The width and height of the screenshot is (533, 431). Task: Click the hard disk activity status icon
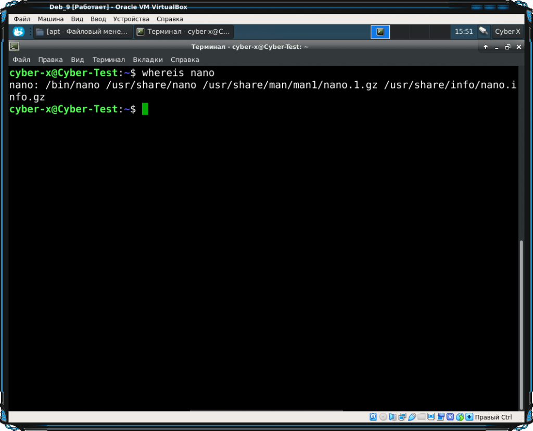(x=373, y=417)
